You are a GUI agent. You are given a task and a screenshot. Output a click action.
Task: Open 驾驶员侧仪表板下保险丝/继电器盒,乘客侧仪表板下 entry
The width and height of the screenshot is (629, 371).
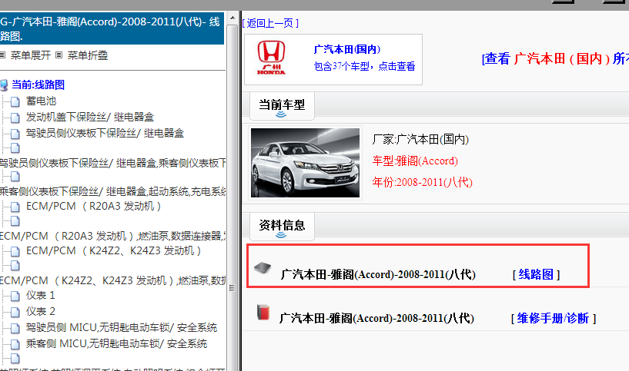112,163
